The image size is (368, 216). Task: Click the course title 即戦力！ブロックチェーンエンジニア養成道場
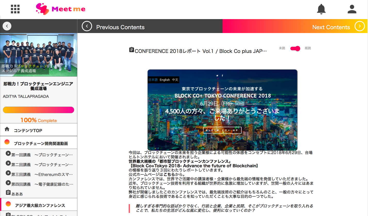coord(38,86)
